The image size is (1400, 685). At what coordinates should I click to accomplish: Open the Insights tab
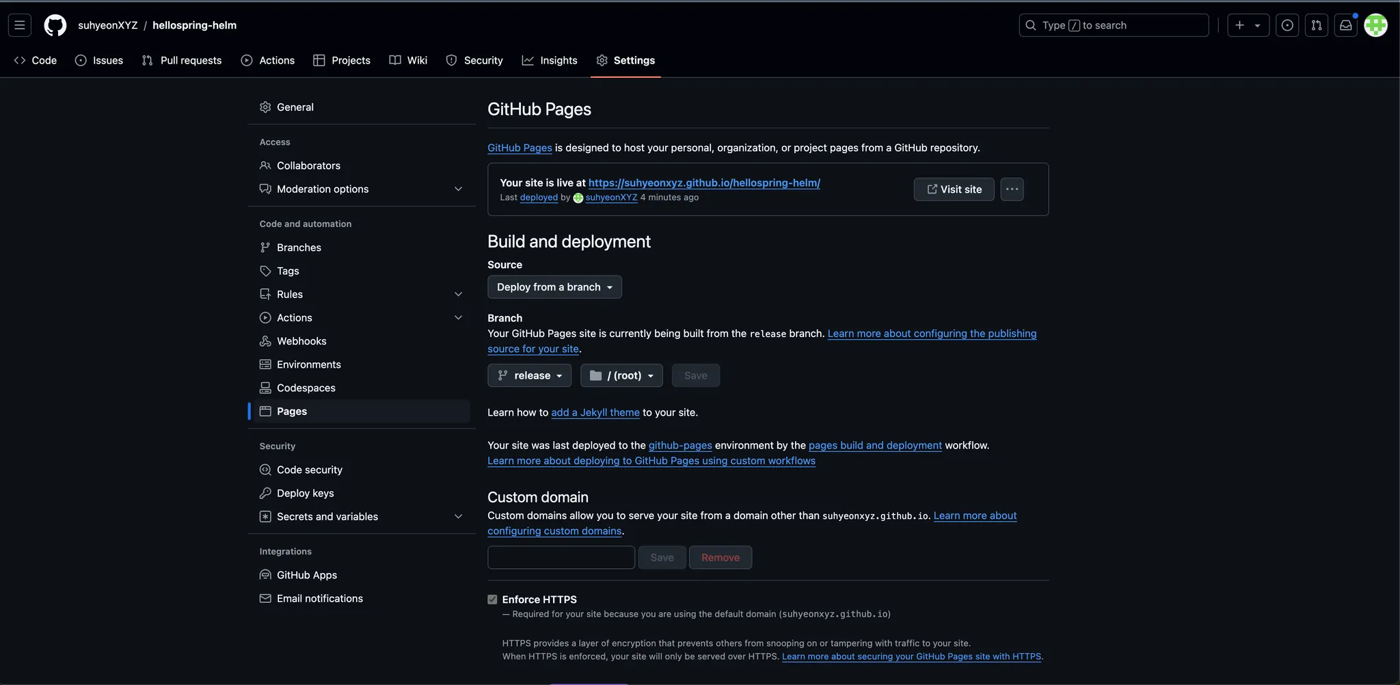point(550,60)
